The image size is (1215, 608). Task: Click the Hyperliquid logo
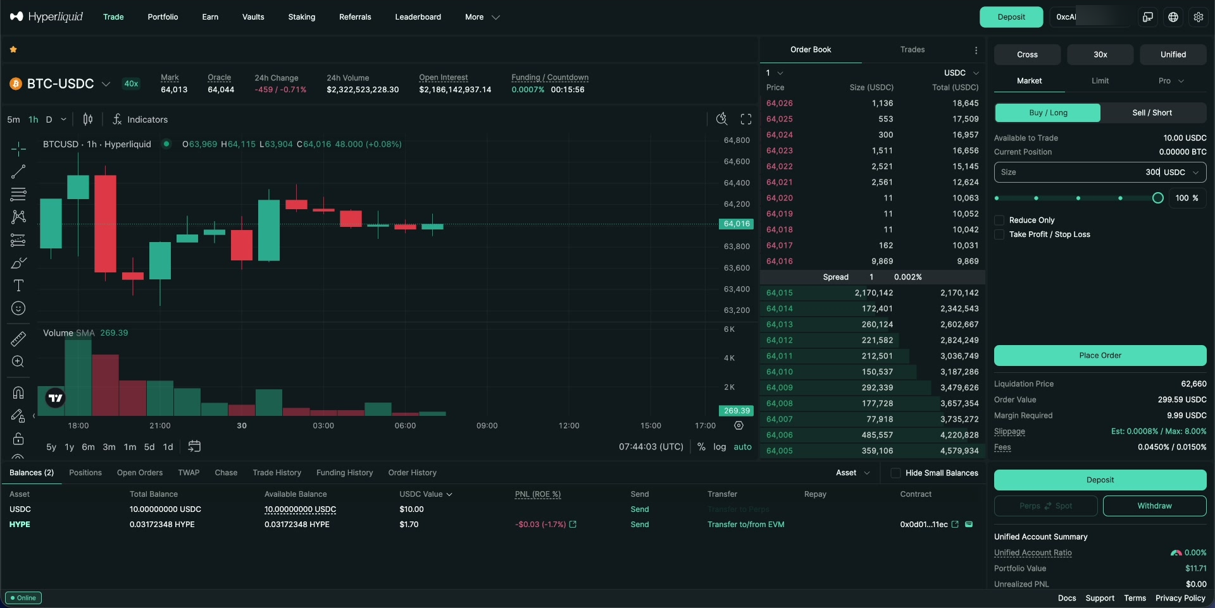point(46,16)
